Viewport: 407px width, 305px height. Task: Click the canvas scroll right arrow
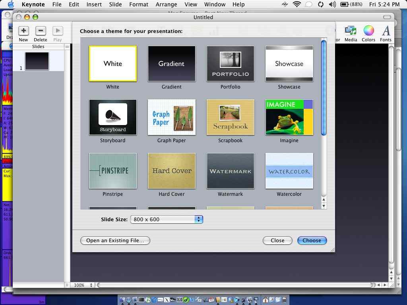click(385, 285)
